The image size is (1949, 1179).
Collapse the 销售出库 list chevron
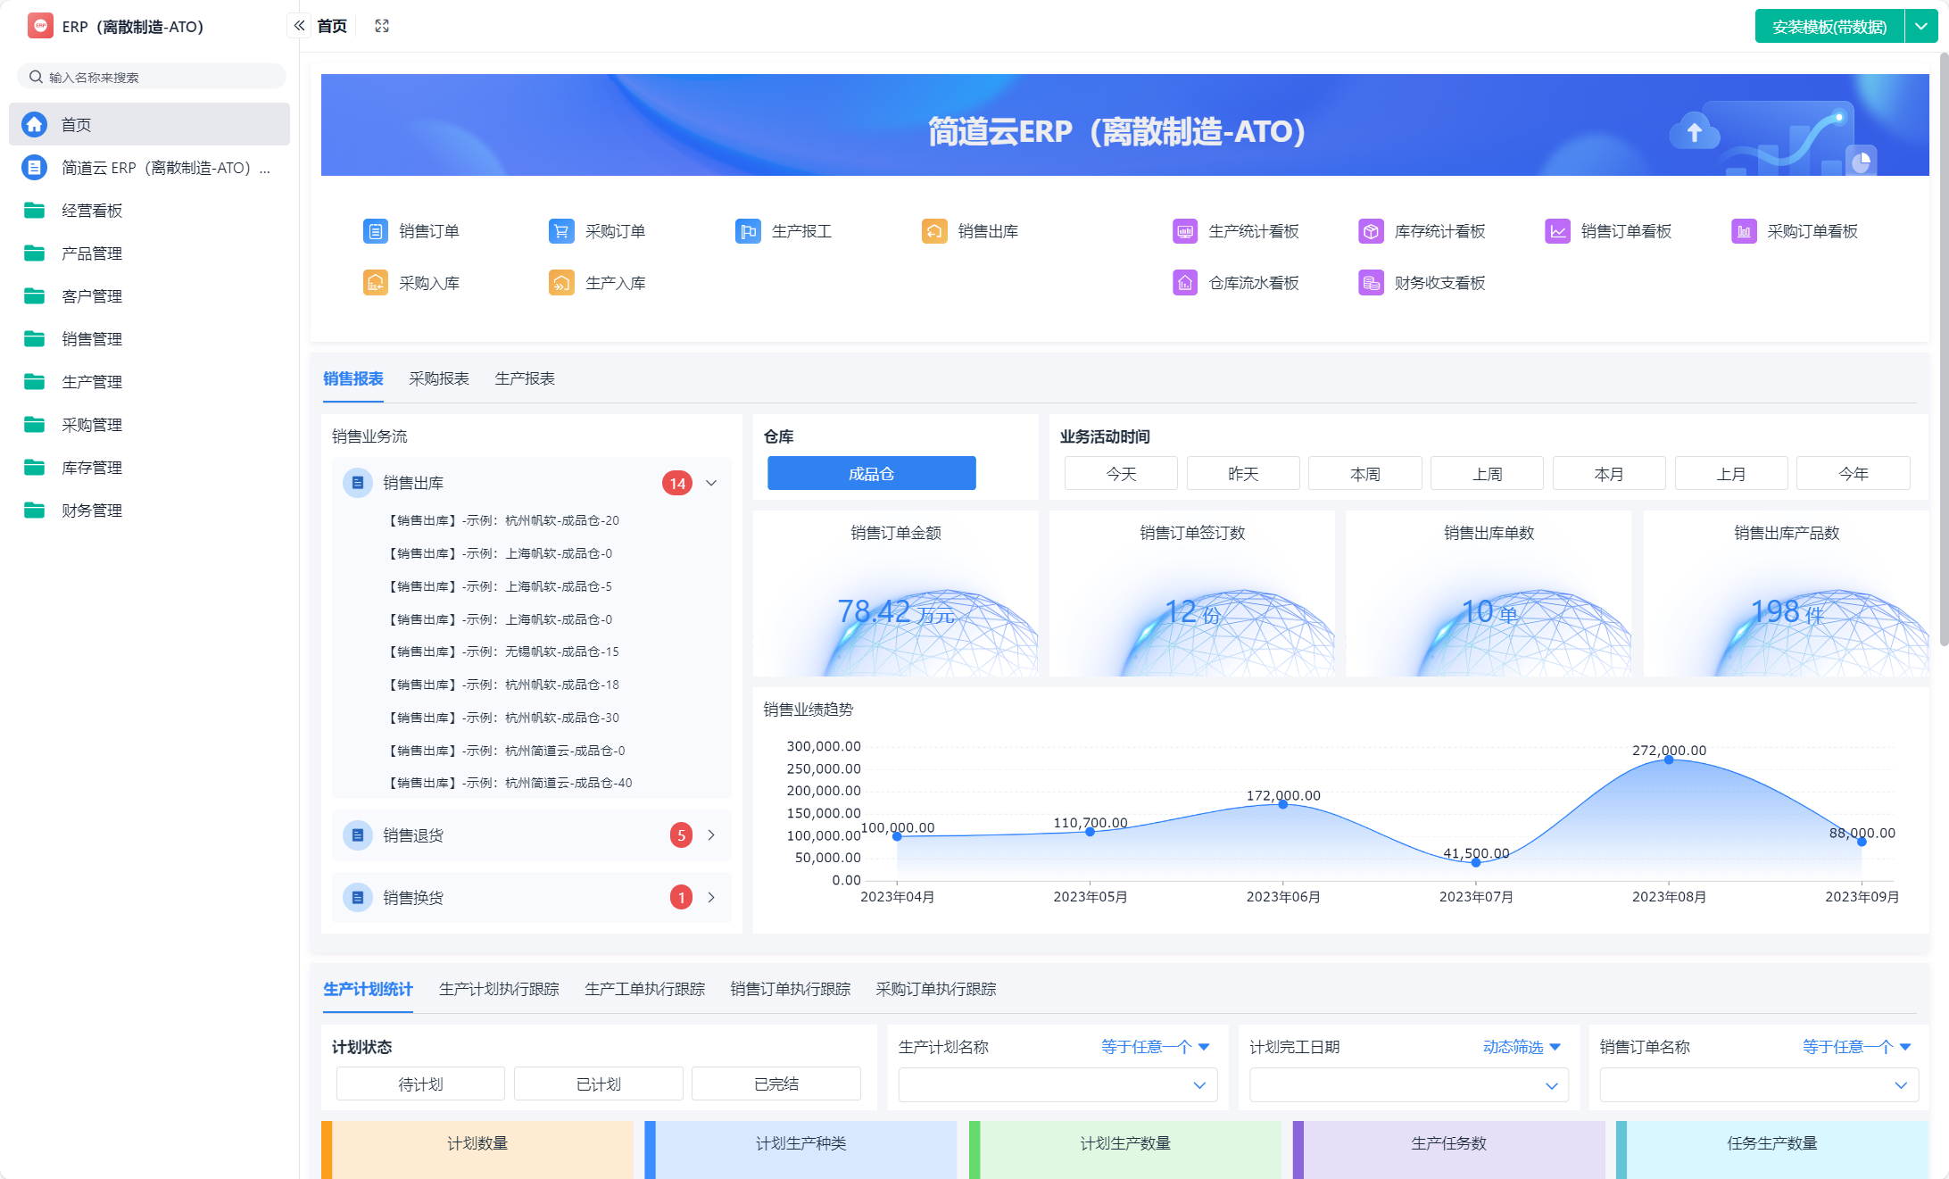pos(711,483)
